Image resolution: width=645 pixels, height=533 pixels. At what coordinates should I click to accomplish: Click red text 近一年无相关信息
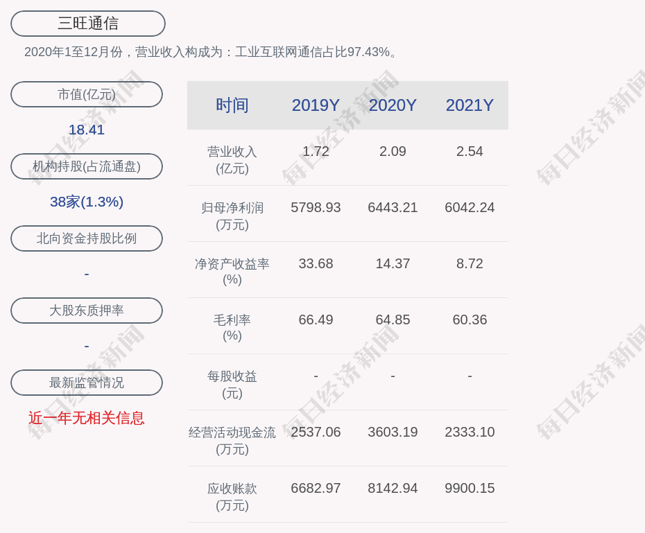87,418
